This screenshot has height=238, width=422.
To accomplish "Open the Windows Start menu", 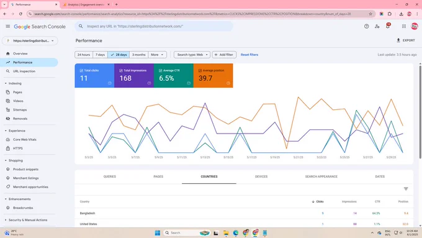I will 158,233.
